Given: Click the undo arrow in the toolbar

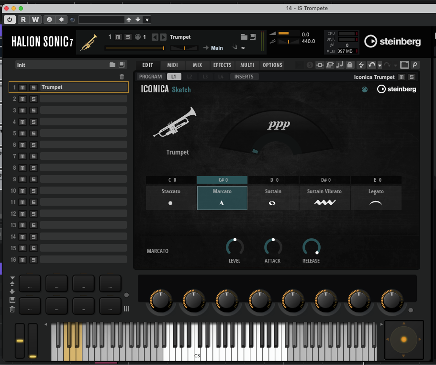Looking at the screenshot, I should tap(372, 65).
